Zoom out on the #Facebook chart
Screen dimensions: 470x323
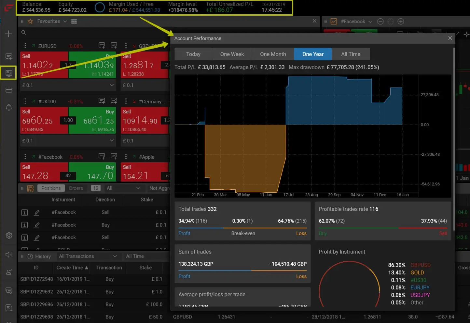tap(380, 22)
